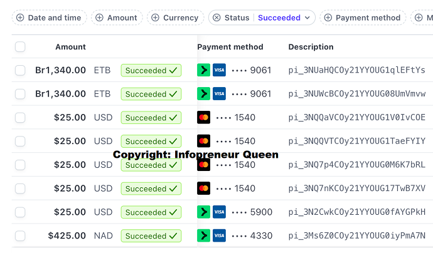Click the plus icon on Date and time filter

[20, 18]
